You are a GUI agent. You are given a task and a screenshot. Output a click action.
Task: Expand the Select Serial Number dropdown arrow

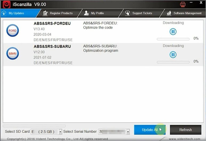coord(128,132)
